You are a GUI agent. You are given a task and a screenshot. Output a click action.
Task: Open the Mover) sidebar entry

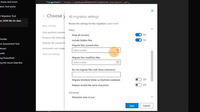(3, 49)
